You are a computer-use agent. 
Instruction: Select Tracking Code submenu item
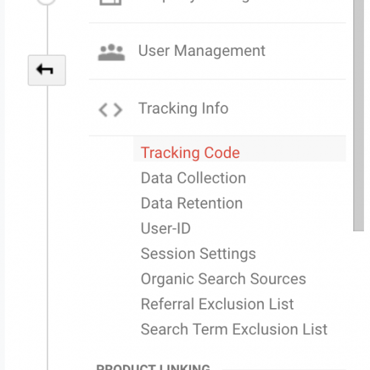(190, 153)
